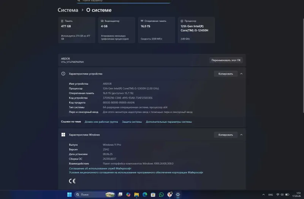Viewport: 304px width, 199px height.
Task: Open the Оперативная память 16,0 ГБ card
Action: click(x=157, y=30)
